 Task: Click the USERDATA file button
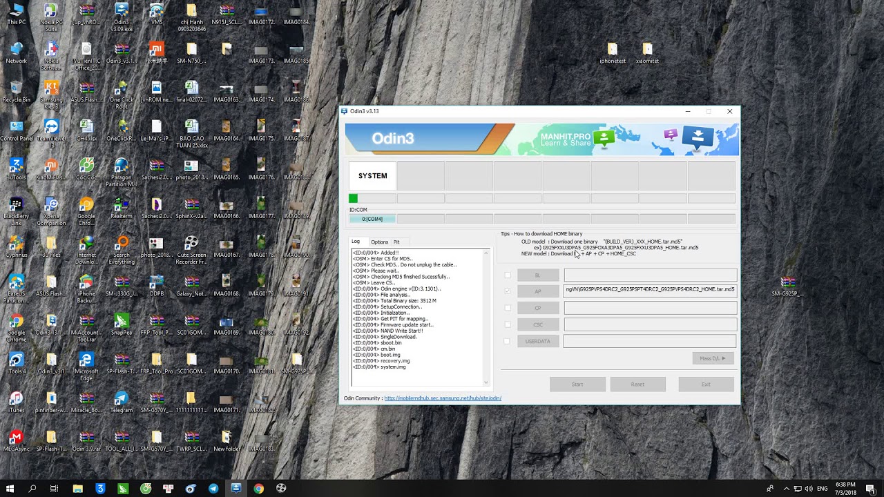click(538, 341)
